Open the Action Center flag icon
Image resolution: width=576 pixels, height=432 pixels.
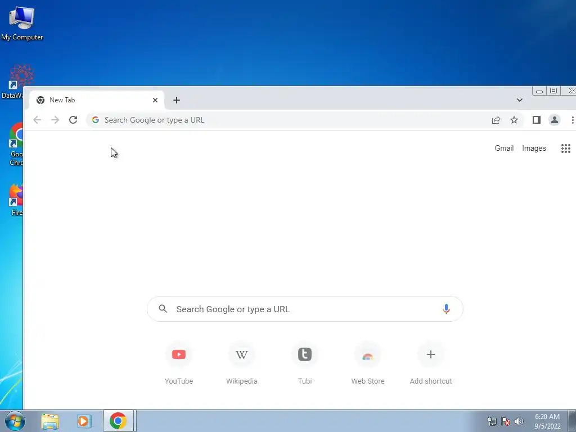point(506,421)
